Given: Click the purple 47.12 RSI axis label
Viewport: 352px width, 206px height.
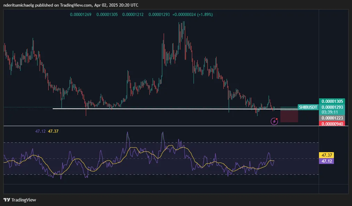Looking at the screenshot, I should pyautogui.click(x=326, y=161).
